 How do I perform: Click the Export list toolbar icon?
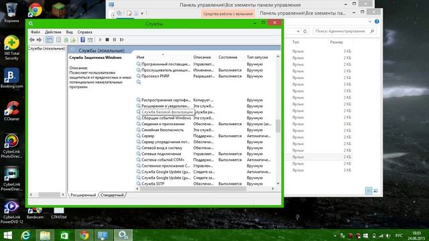pos(73,40)
